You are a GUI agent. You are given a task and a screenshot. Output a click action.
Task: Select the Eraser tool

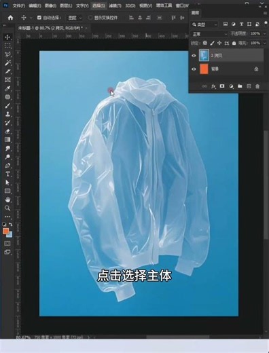(x=7, y=131)
